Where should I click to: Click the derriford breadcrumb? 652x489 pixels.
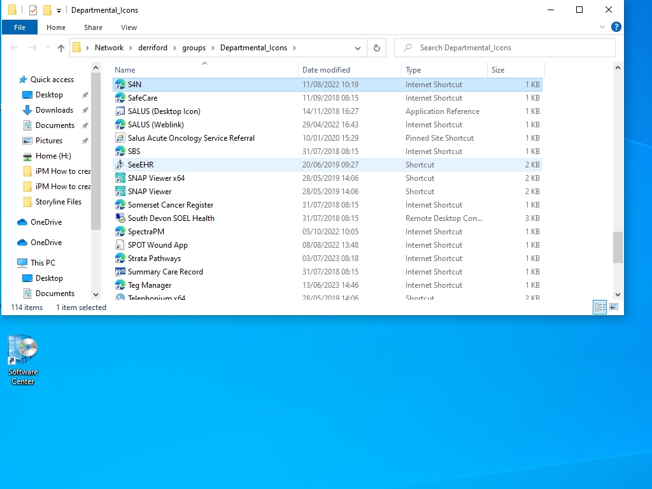click(153, 48)
